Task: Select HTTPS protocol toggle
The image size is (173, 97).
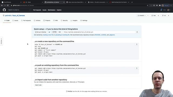Action: click(54, 32)
